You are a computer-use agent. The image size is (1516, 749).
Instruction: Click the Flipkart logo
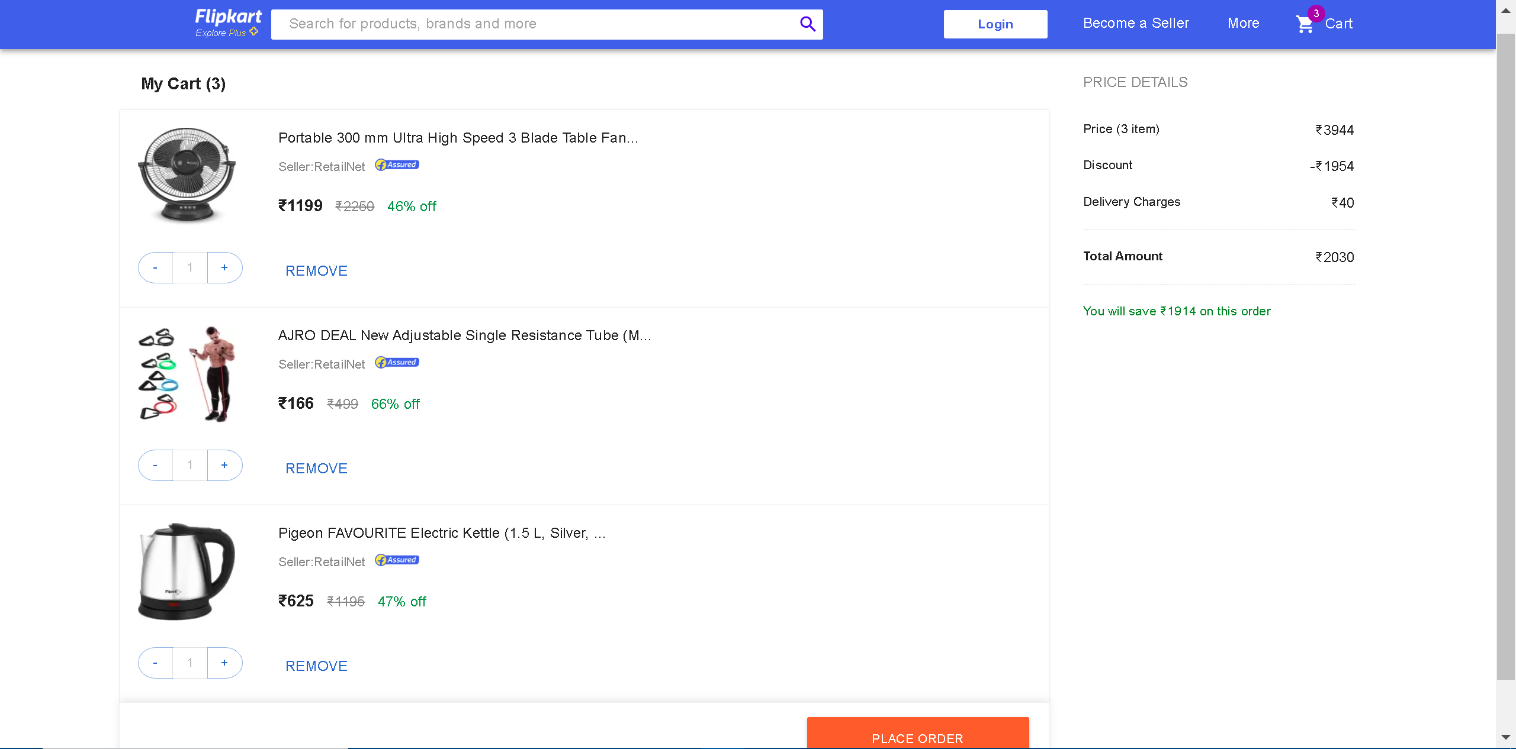[x=228, y=17]
